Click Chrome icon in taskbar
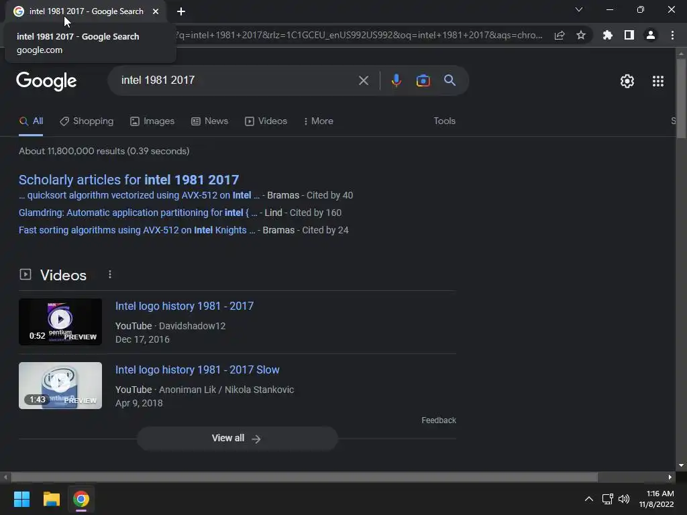Screen dimensions: 687x515 (81, 499)
